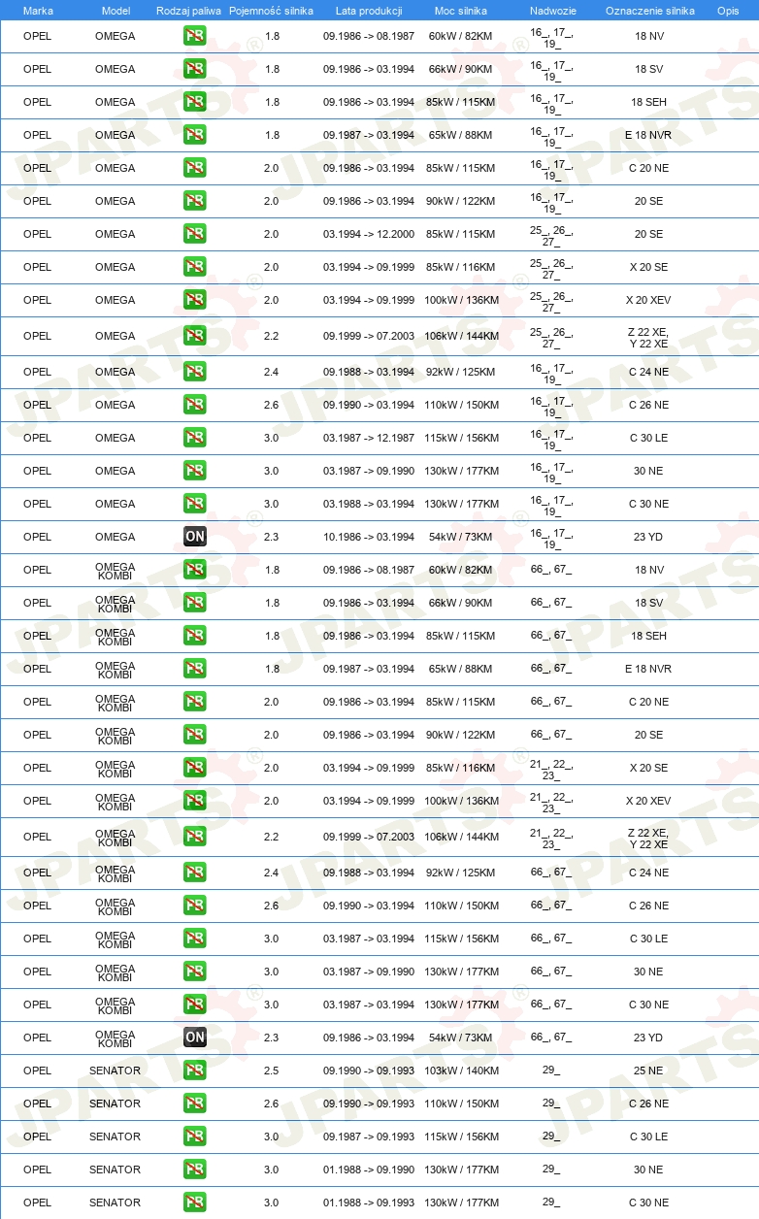Click the PB icon in OMEGA KOMBI C 20 NE row

[x=195, y=702]
